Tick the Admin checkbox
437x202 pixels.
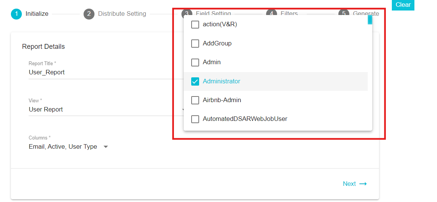[x=195, y=63]
